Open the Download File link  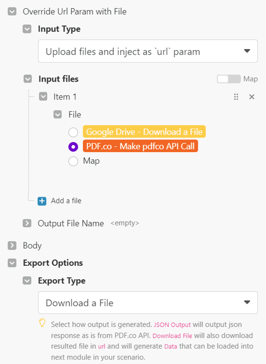[172, 335]
